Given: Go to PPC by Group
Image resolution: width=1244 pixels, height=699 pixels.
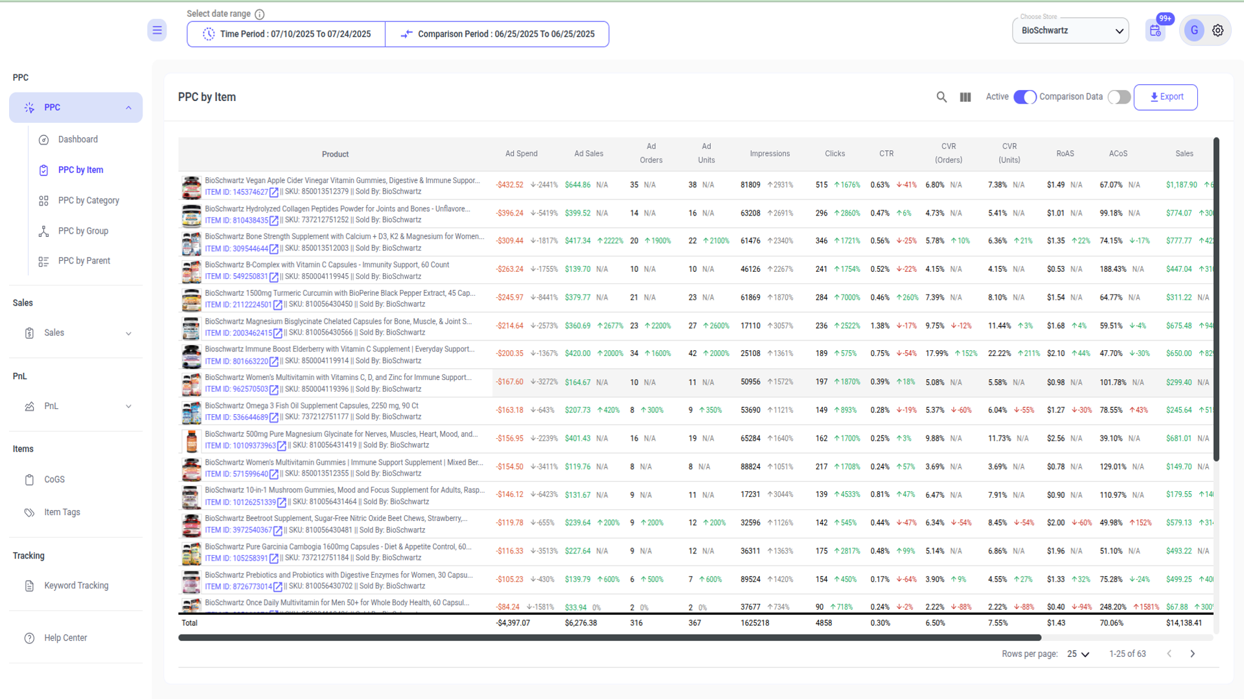Looking at the screenshot, I should (83, 231).
